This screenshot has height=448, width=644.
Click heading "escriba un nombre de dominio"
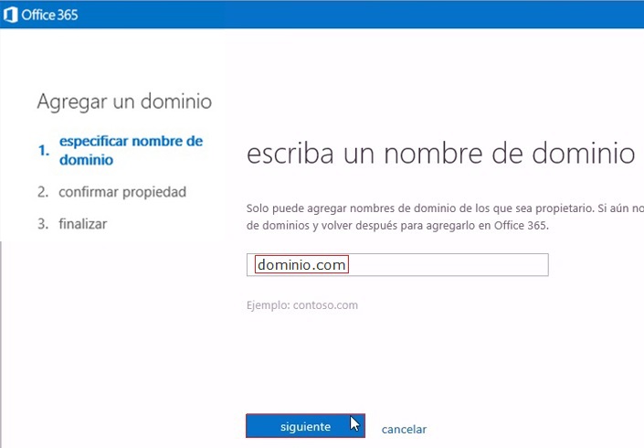click(x=440, y=154)
